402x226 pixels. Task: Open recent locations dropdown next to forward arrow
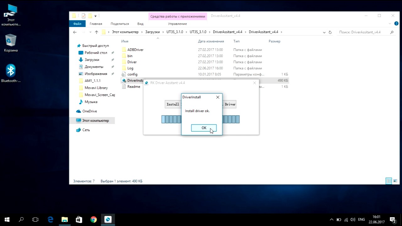[90, 32]
